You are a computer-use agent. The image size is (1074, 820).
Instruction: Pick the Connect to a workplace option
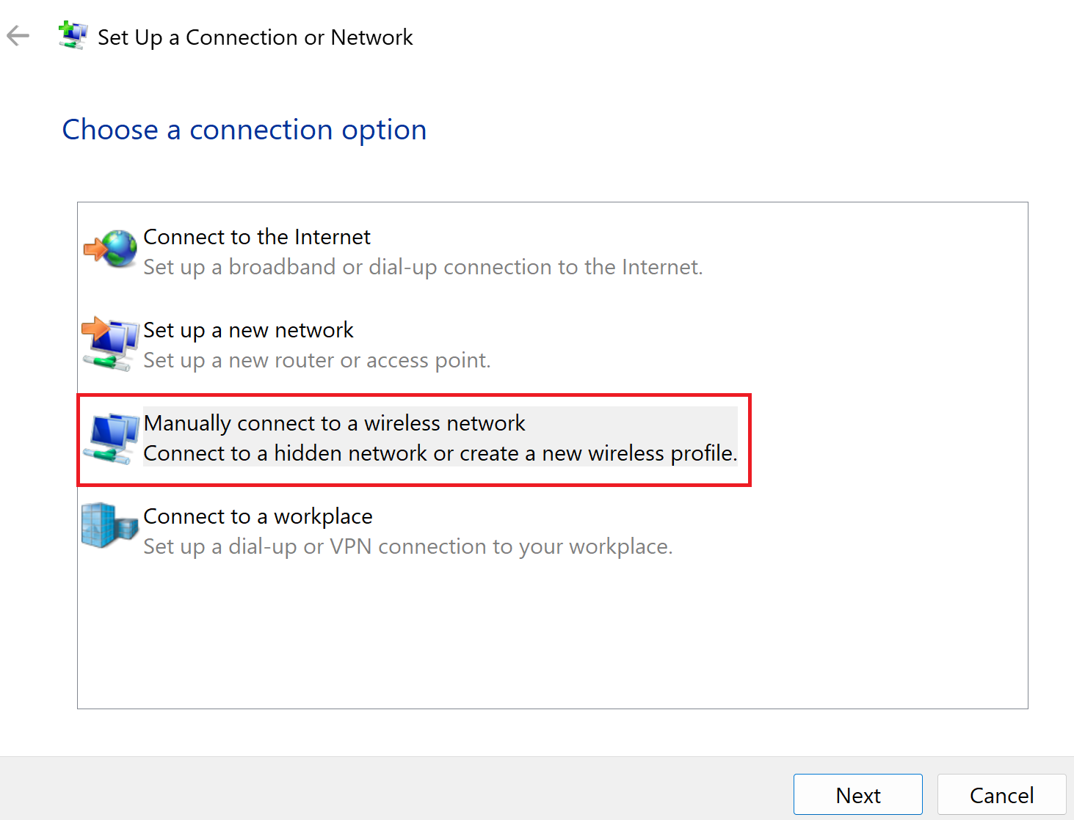click(x=258, y=516)
